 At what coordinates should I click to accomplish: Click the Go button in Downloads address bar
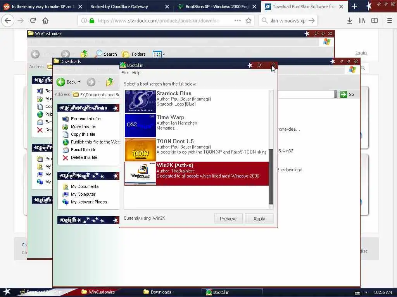(347, 94)
